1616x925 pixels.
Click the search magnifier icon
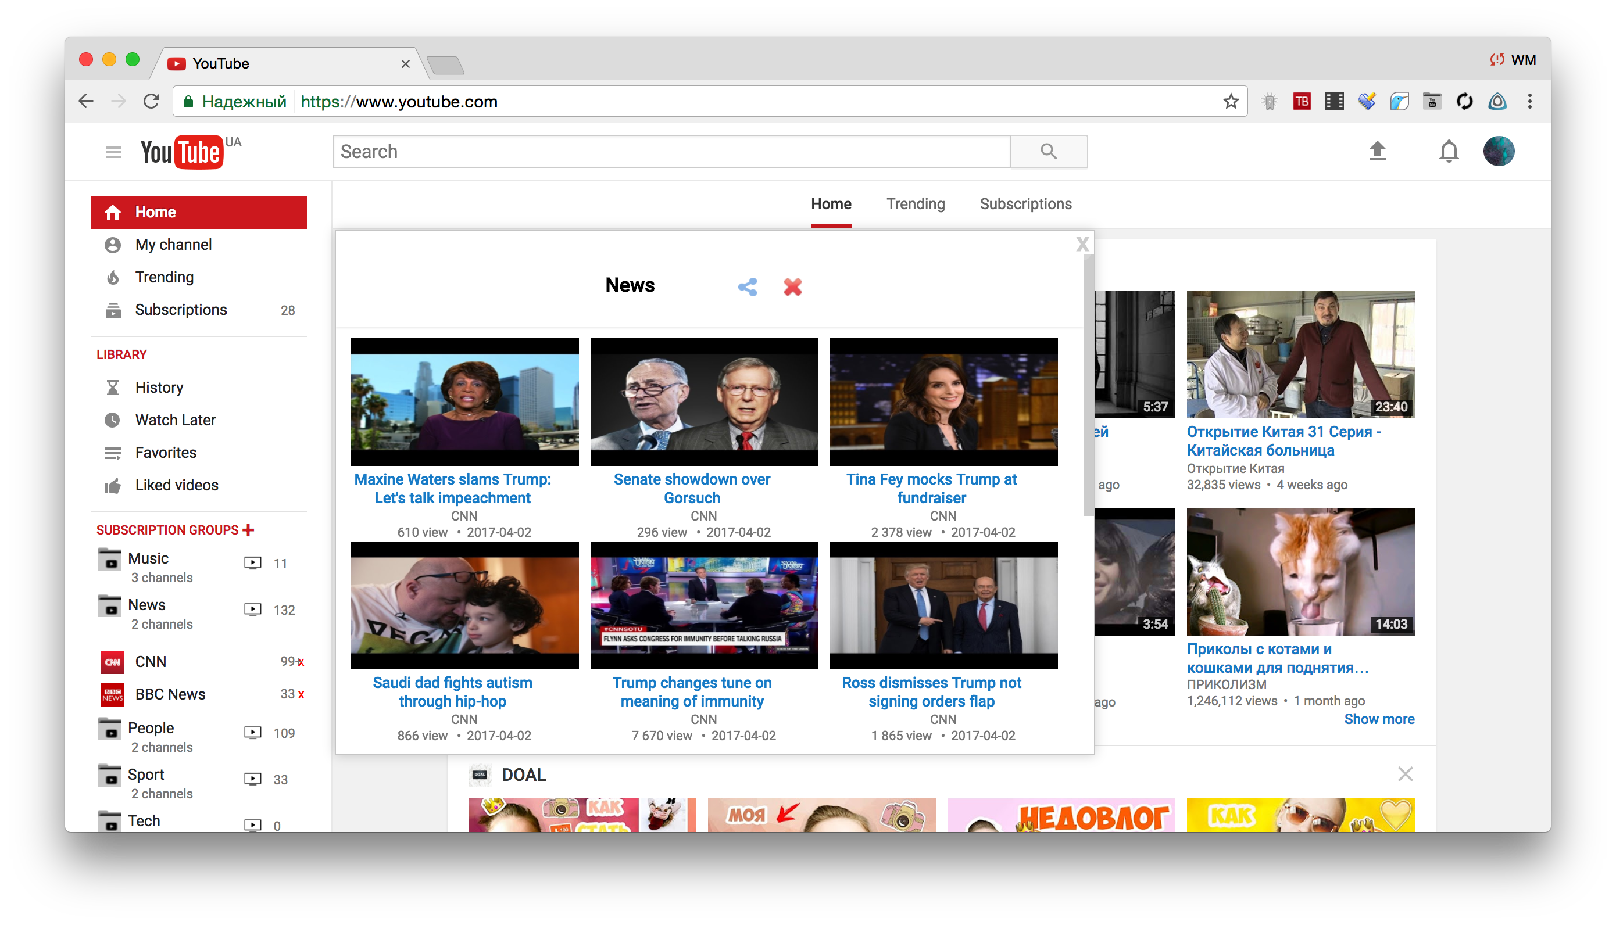pyautogui.click(x=1049, y=151)
